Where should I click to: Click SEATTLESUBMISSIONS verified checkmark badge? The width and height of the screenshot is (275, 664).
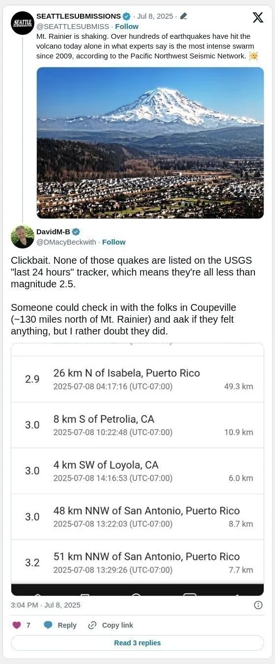click(126, 16)
